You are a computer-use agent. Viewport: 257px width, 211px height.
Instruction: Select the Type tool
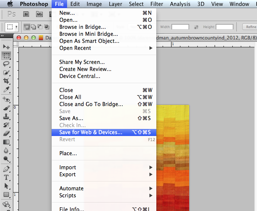click(x=6, y=177)
